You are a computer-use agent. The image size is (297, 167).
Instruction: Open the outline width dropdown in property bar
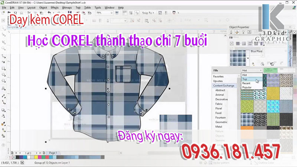(x=125, y=20)
